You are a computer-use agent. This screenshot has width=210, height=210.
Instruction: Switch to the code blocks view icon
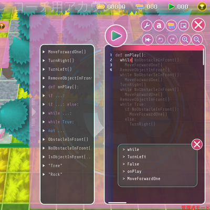(171, 26)
